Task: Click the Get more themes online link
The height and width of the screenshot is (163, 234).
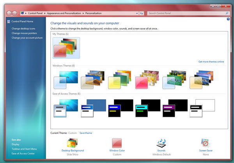Action: 211,61
